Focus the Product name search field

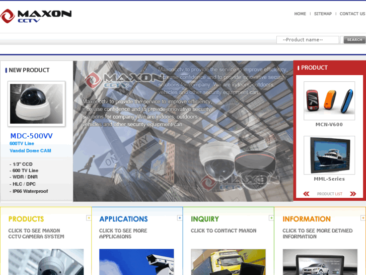click(308, 40)
